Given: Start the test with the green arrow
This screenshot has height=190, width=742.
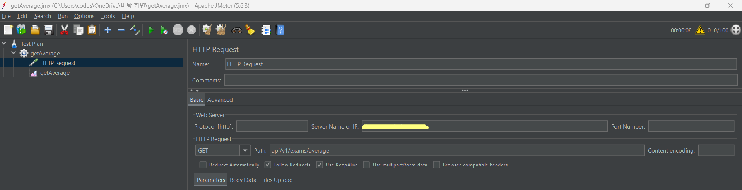Looking at the screenshot, I should click(151, 30).
